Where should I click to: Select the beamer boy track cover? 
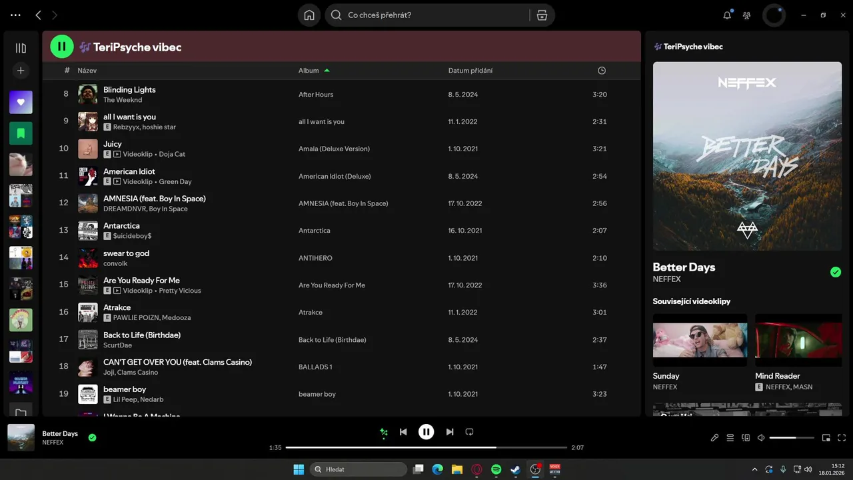pos(88,394)
